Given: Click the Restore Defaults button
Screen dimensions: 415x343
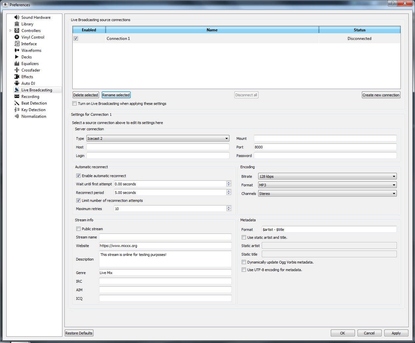Looking at the screenshot, I should click(79, 333).
